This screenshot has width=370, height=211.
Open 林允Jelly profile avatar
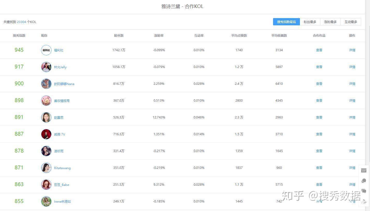46,67
